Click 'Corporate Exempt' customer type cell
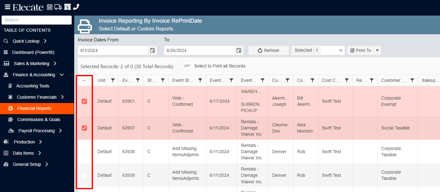Image resolution: width=440 pixels, height=192 pixels. pyautogui.click(x=398, y=101)
